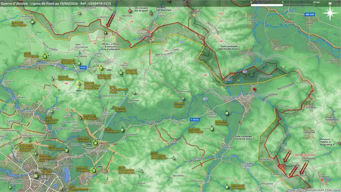Image resolution: width=341 pixels, height=192 pixels.
Task: Select the 101e Brigade TDF marker
Action: [122, 130]
